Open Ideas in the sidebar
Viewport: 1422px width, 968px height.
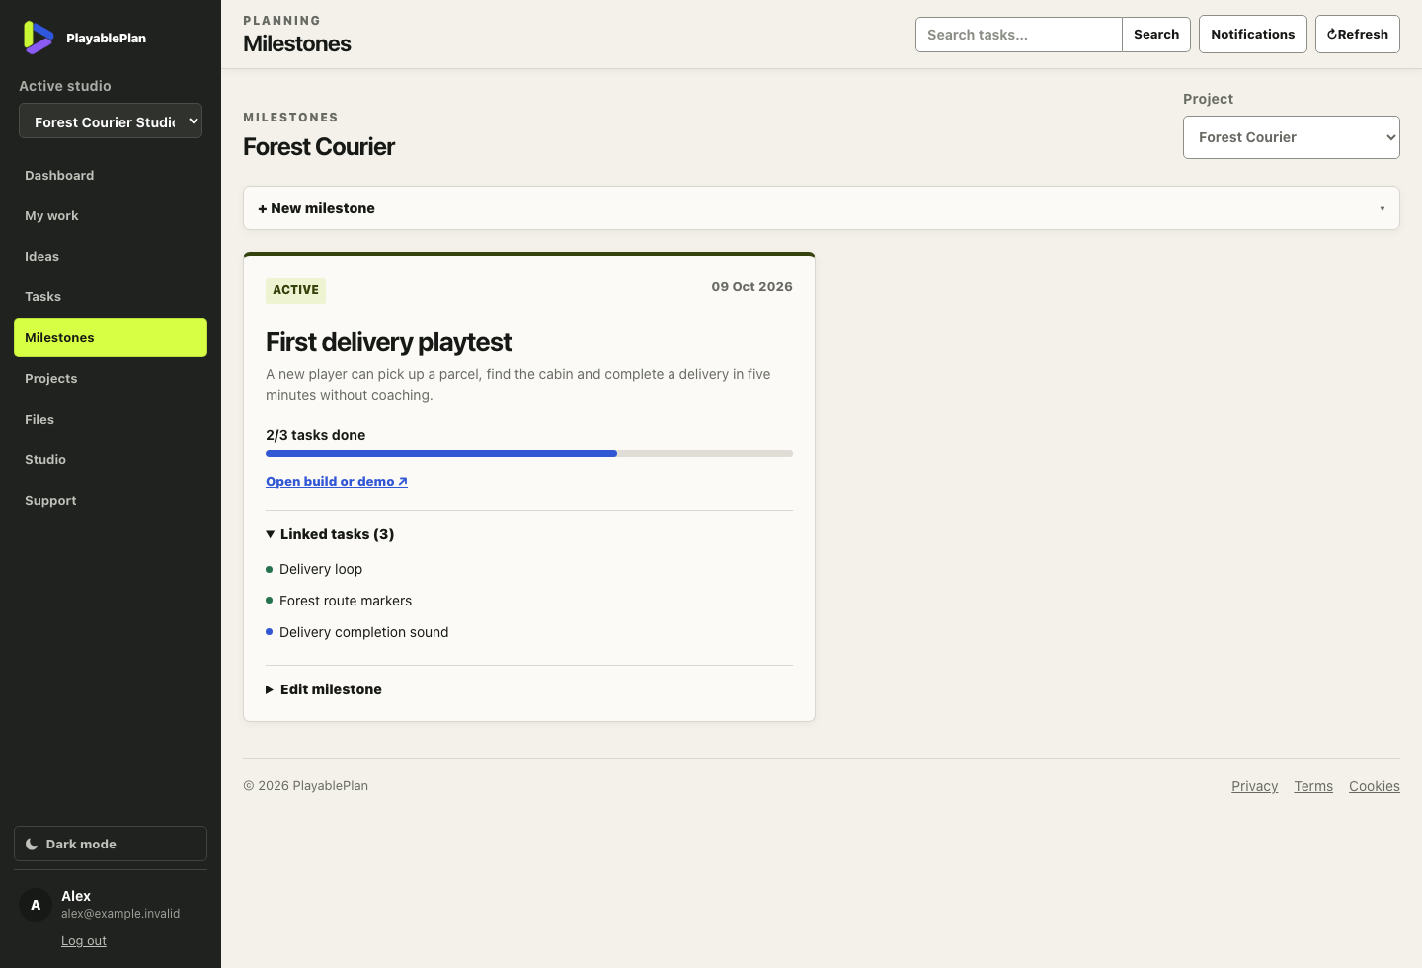(x=111, y=256)
